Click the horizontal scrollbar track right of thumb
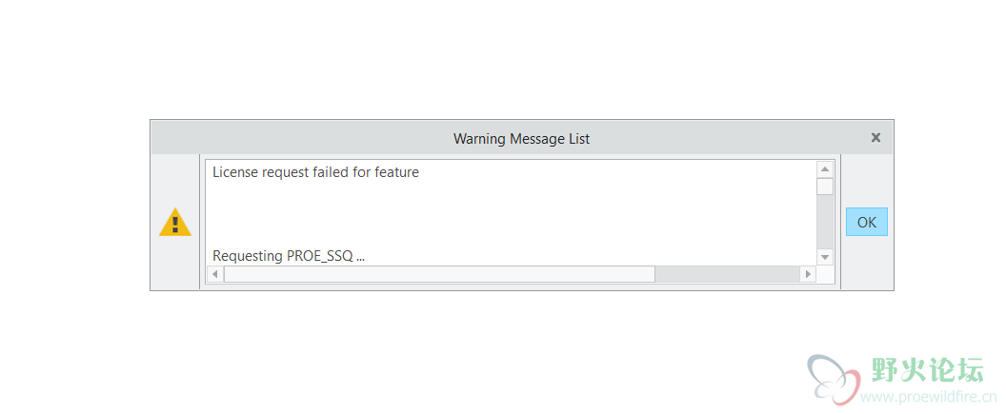This screenshot has width=1006, height=414. tap(728, 274)
